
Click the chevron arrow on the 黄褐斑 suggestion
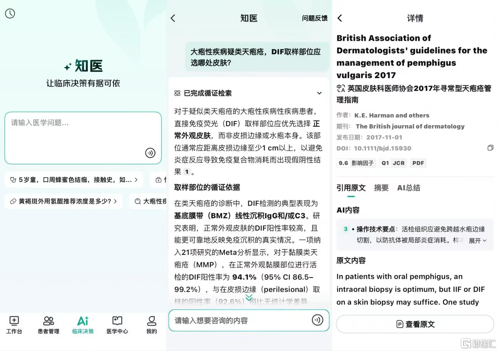[x=115, y=201]
